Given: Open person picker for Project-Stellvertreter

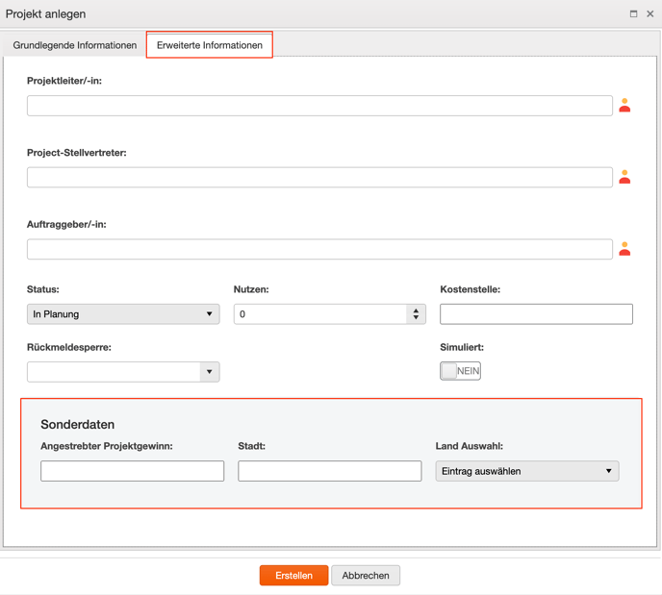Looking at the screenshot, I should click(624, 177).
